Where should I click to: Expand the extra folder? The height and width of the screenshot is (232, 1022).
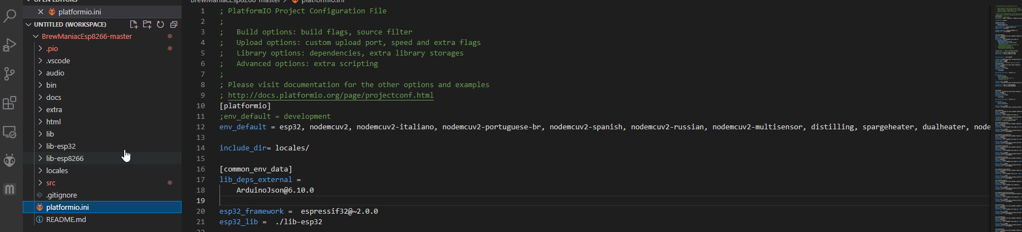40,109
